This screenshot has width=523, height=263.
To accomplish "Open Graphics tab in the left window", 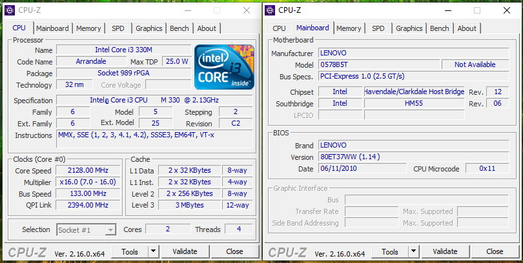I will [149, 28].
